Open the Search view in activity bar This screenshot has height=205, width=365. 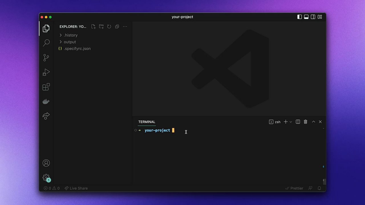[46, 43]
